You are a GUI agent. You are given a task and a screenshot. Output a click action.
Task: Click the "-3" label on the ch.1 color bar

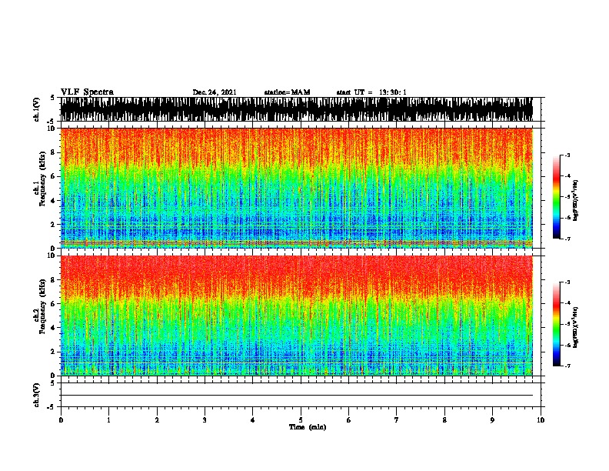coord(567,155)
